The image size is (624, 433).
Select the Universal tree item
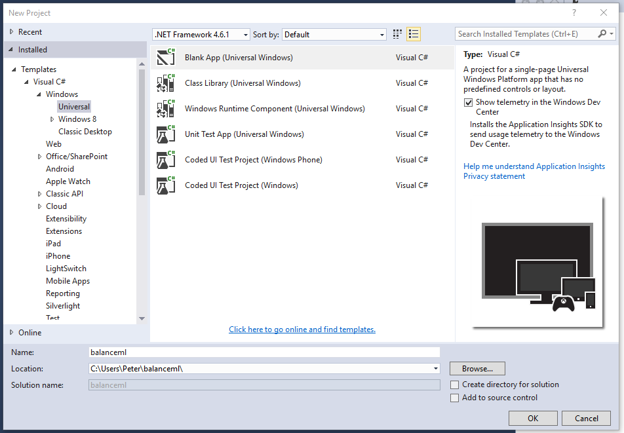[74, 107]
